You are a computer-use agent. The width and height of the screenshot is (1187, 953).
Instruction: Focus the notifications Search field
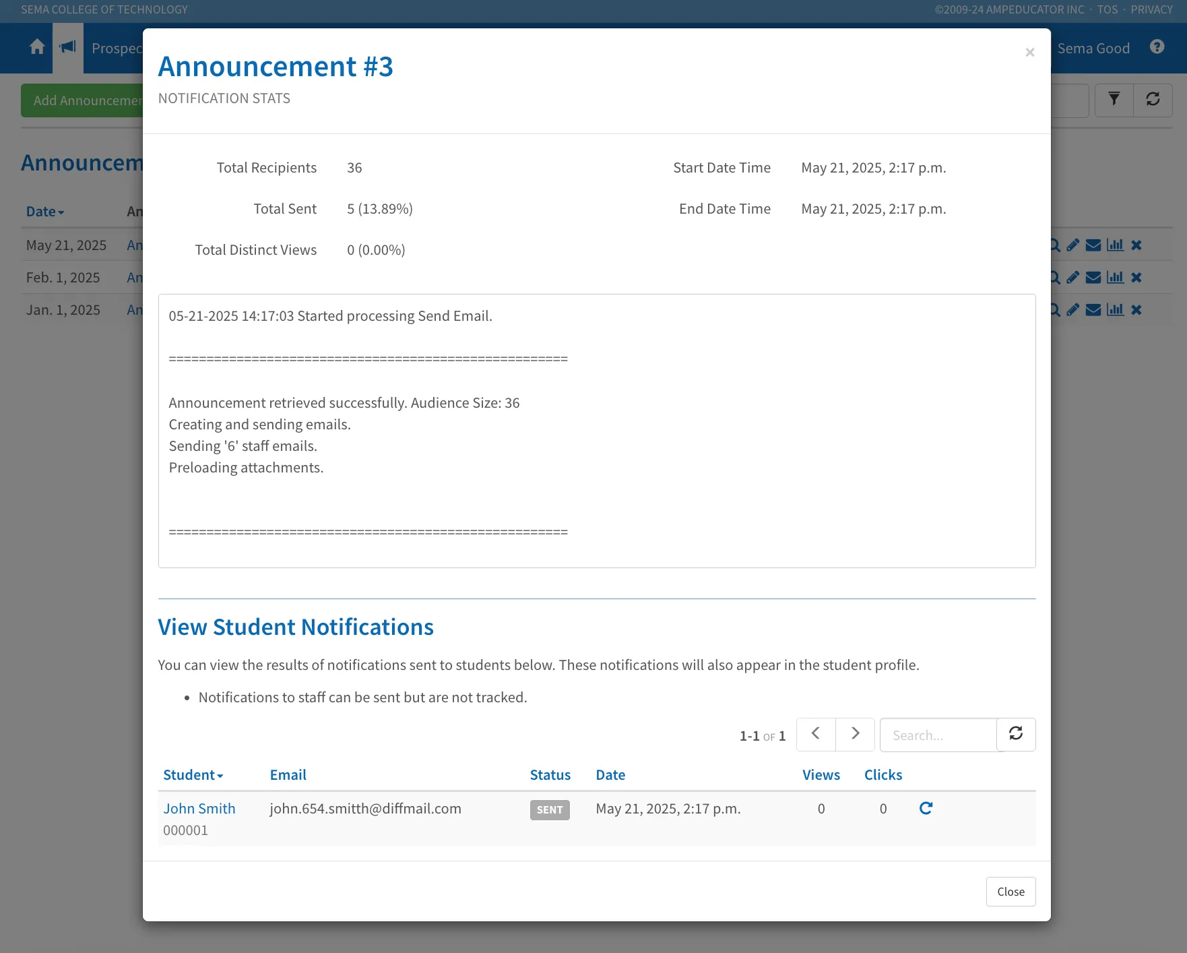coord(938,735)
